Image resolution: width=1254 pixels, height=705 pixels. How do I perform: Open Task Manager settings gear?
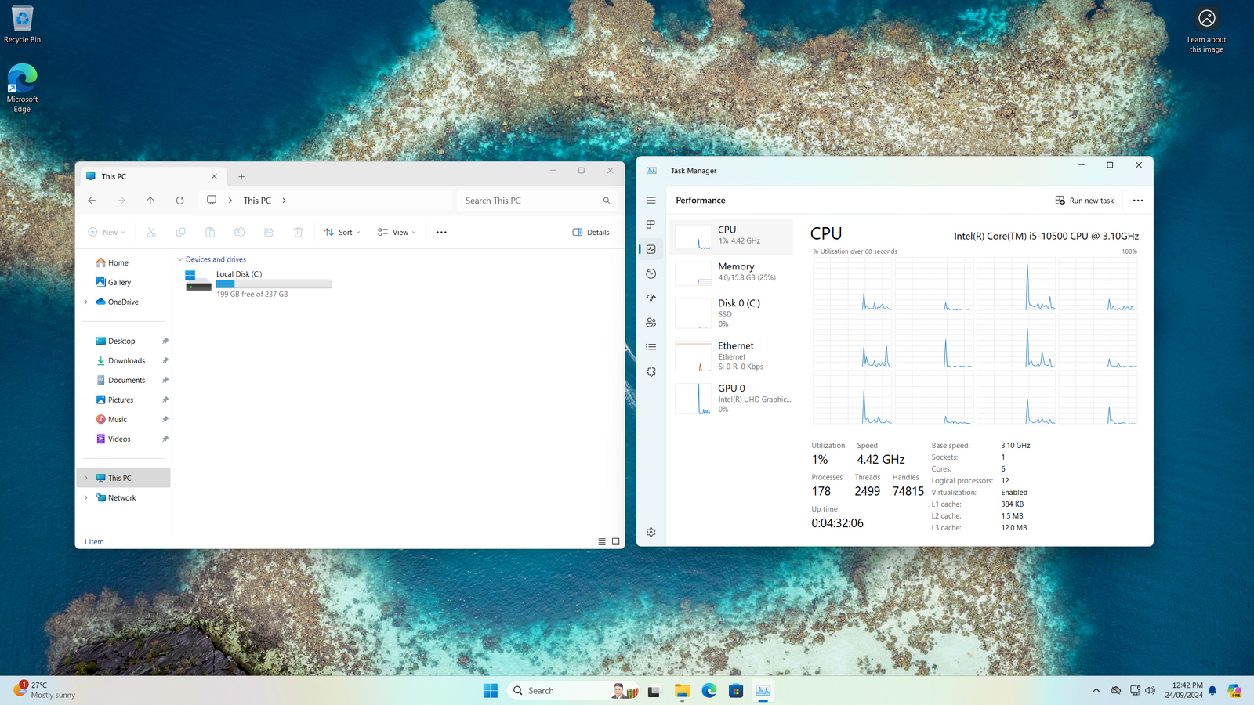click(651, 533)
